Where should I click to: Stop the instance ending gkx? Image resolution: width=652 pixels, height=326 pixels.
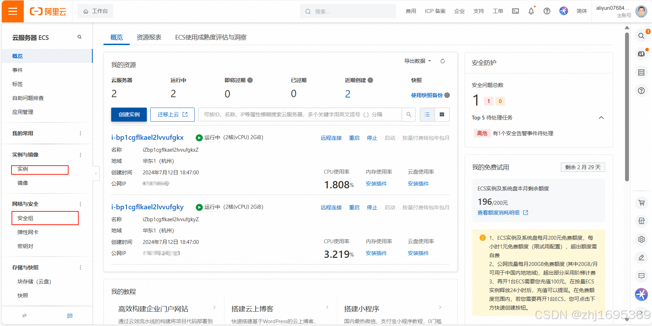click(372, 138)
